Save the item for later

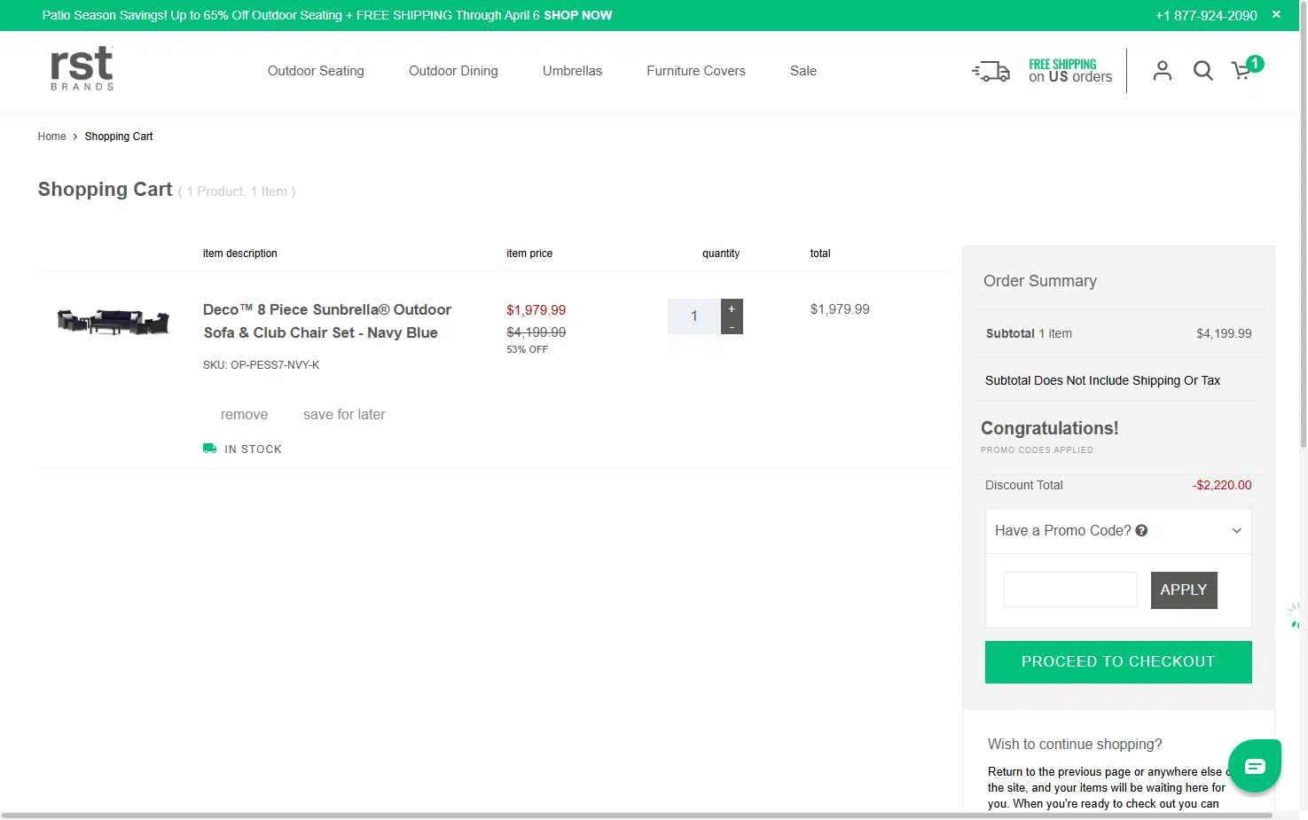[344, 414]
